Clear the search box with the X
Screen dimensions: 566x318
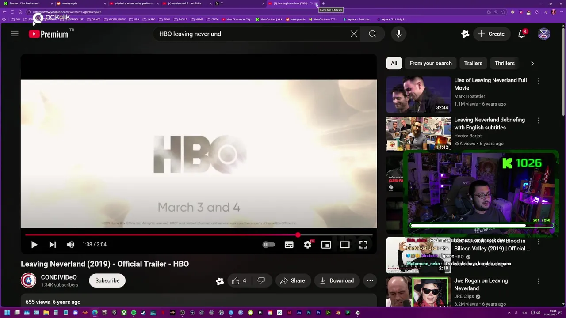[x=354, y=34]
